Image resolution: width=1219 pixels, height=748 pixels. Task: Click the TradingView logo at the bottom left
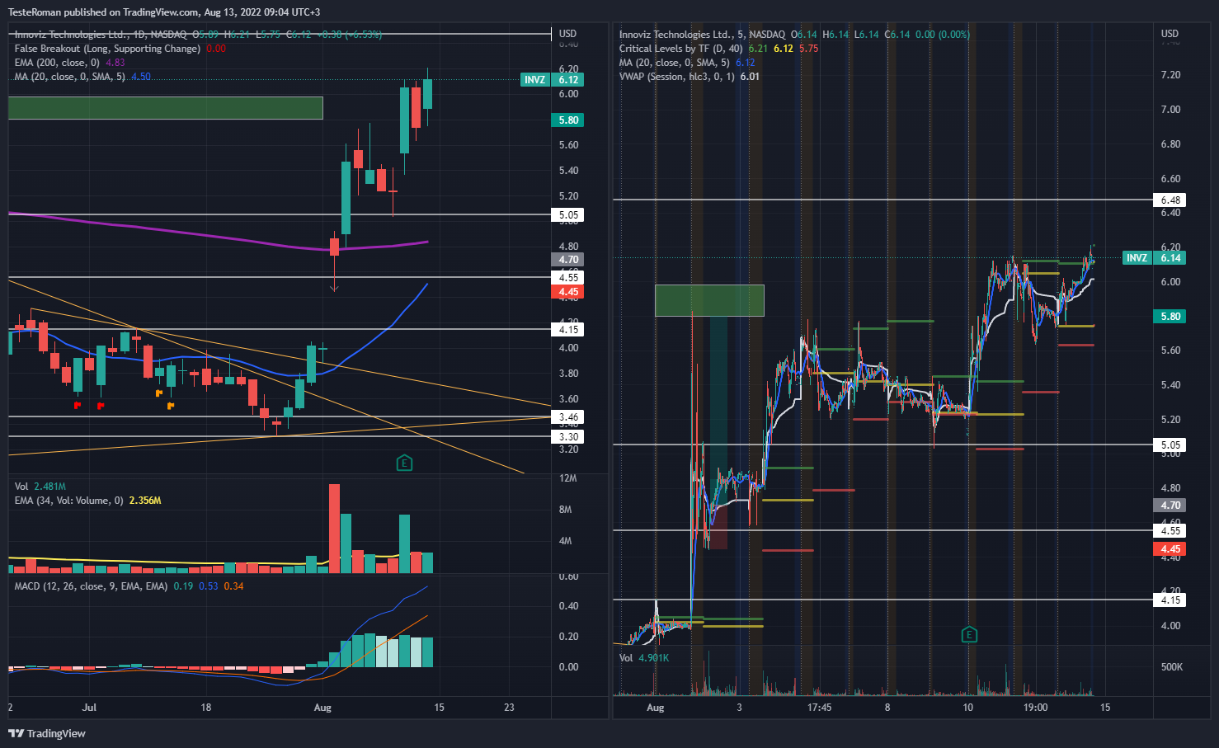[x=47, y=733]
